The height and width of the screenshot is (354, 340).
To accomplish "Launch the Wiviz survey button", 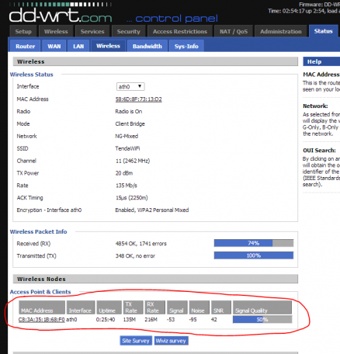I will point(171,341).
